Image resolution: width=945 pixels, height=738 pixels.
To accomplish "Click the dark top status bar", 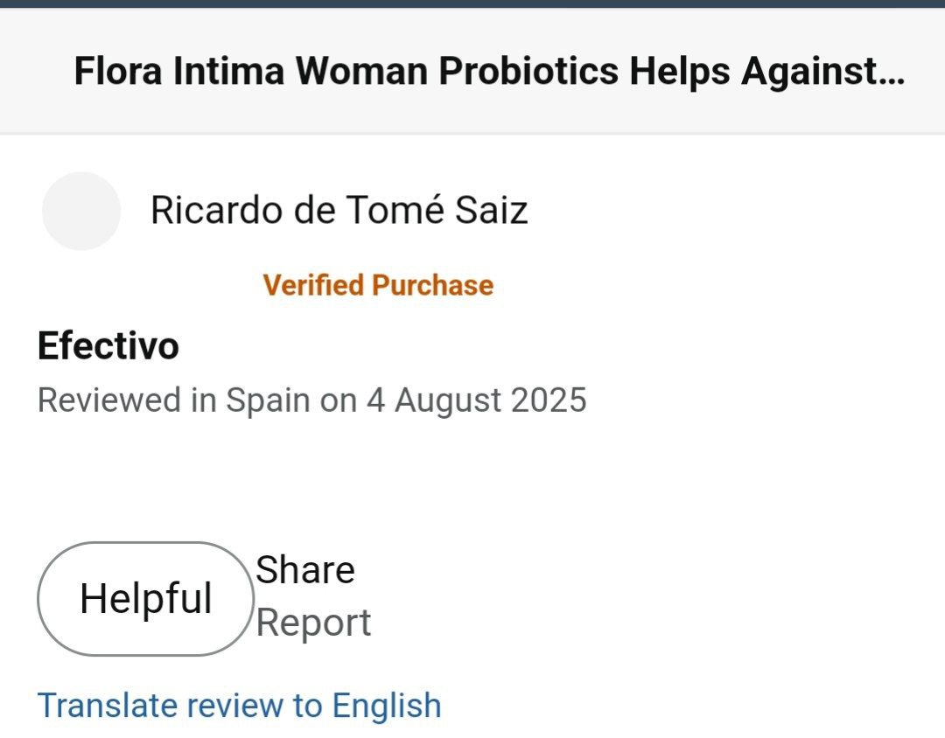I will pyautogui.click(x=472, y=3).
